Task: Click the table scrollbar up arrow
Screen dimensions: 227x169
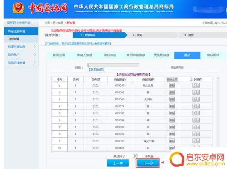Action: click(x=218, y=78)
